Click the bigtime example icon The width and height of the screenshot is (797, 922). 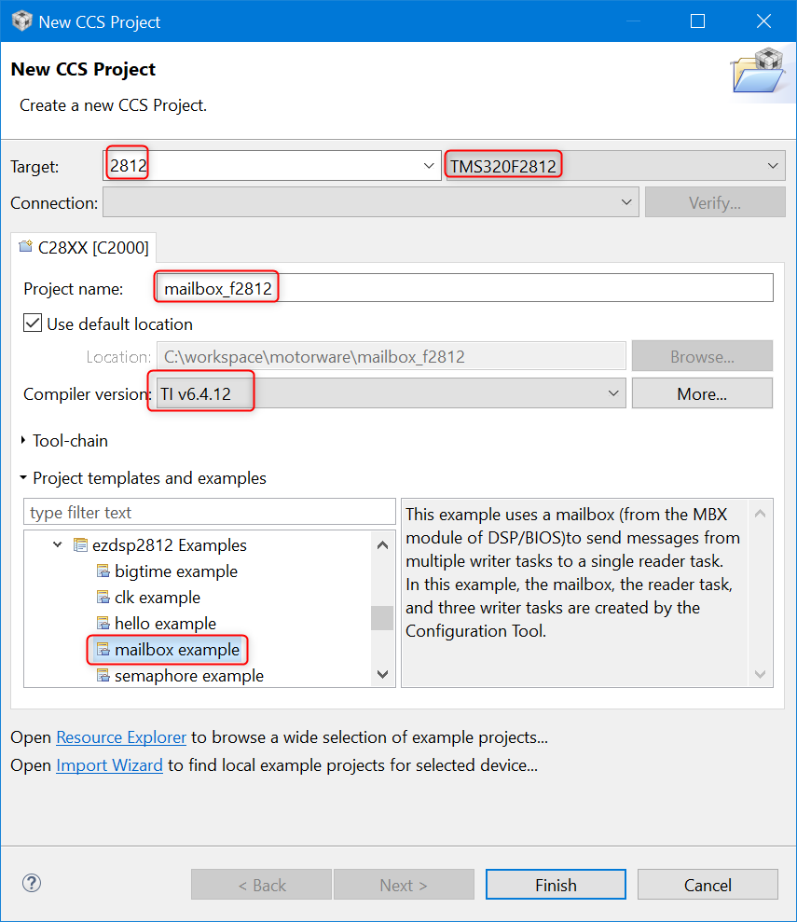103,571
